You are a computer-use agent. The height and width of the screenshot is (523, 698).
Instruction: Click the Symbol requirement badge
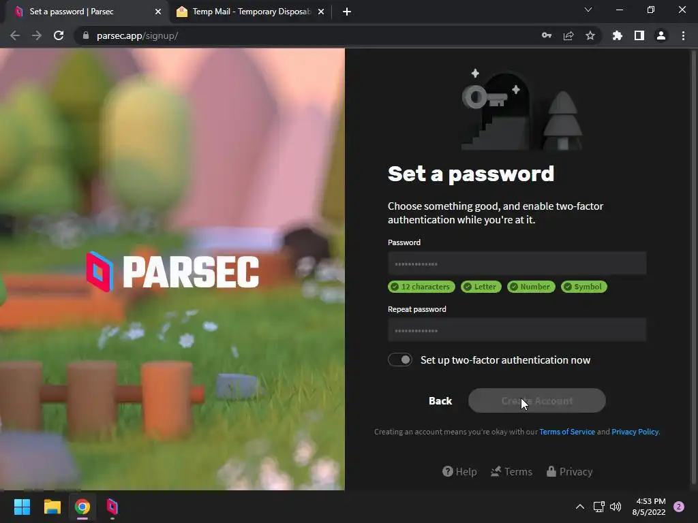pyautogui.click(x=583, y=287)
